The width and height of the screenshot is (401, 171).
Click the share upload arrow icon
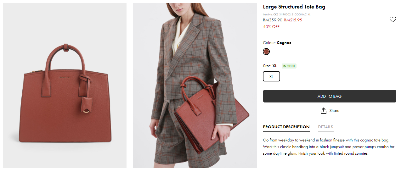pos(323,111)
